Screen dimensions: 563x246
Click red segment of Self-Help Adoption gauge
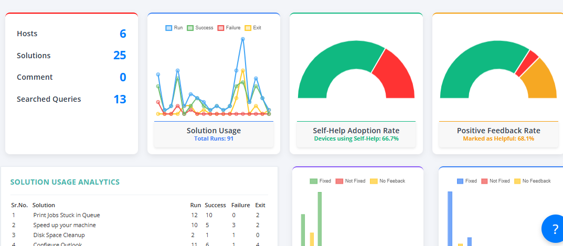point(397,76)
